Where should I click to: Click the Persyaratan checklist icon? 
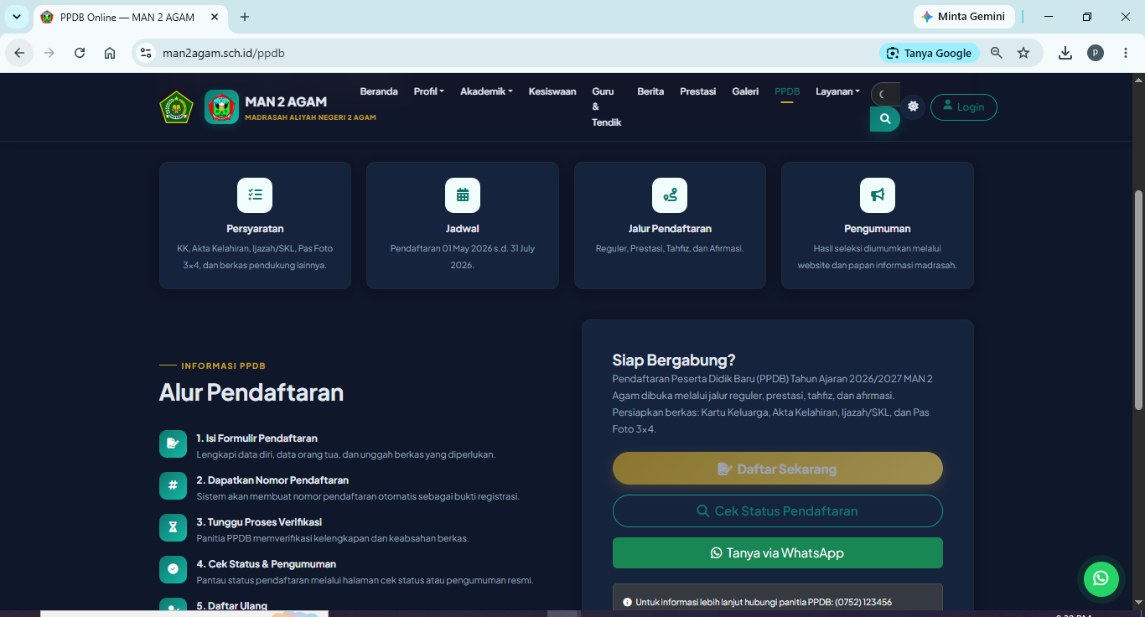tap(255, 194)
